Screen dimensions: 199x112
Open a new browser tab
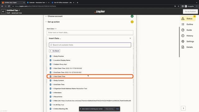[x=77, y=2]
